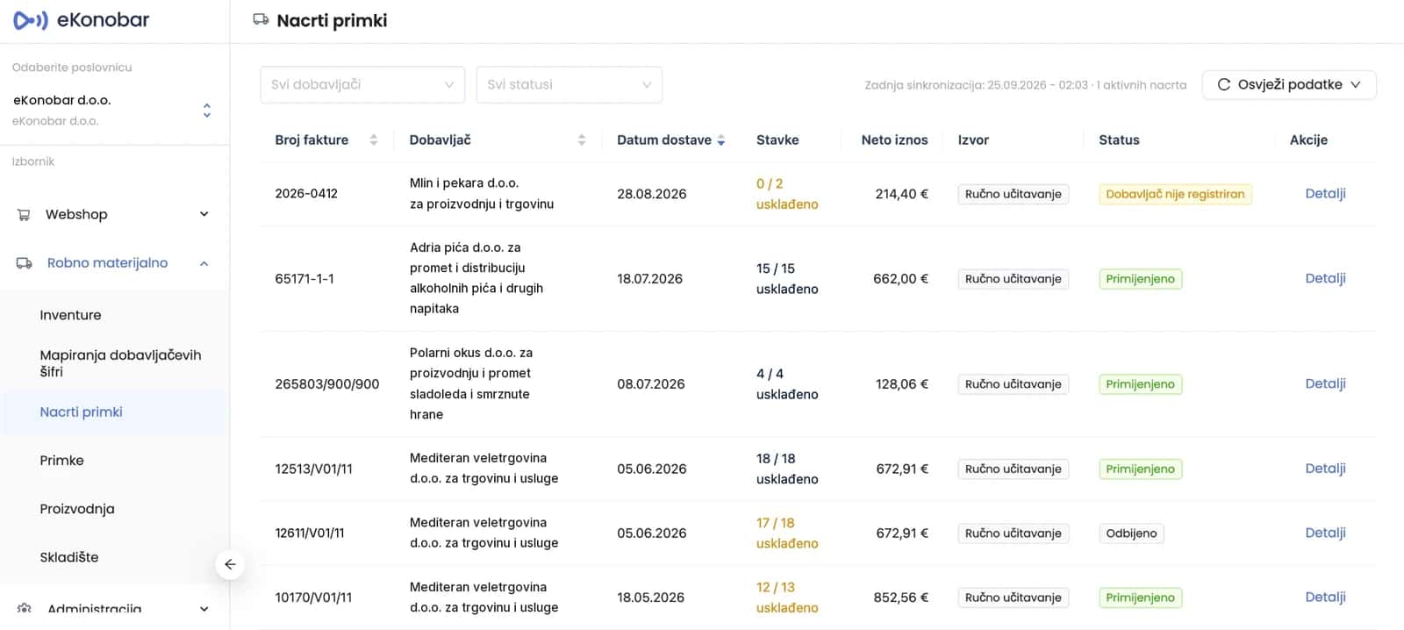Viewport: 1404px width, 630px height.
Task: Click the refresh icon in Osvježi podatke
Action: coord(1224,84)
